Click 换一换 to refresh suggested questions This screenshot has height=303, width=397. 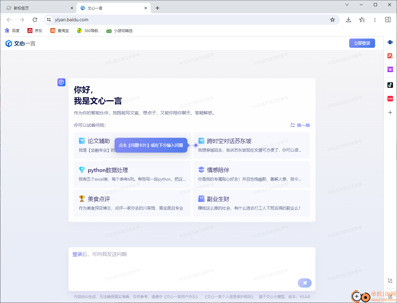click(x=300, y=125)
